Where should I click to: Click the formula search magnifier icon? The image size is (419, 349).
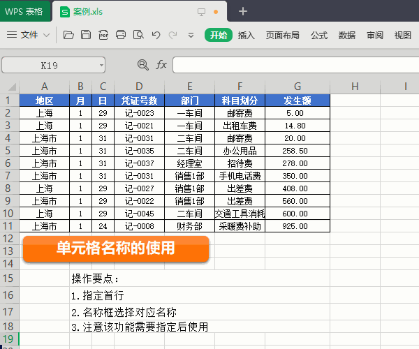click(143, 65)
